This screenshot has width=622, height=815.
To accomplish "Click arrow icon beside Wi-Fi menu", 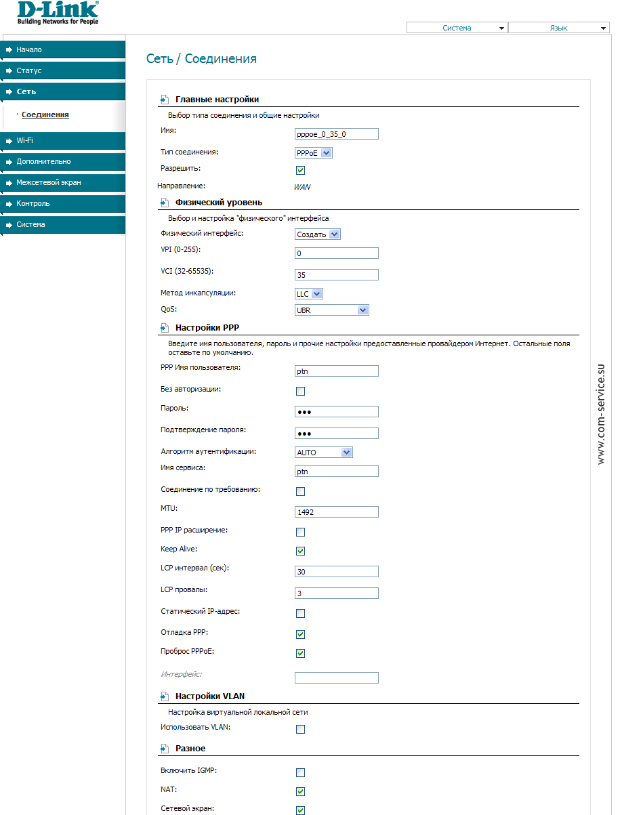I will click(8, 141).
